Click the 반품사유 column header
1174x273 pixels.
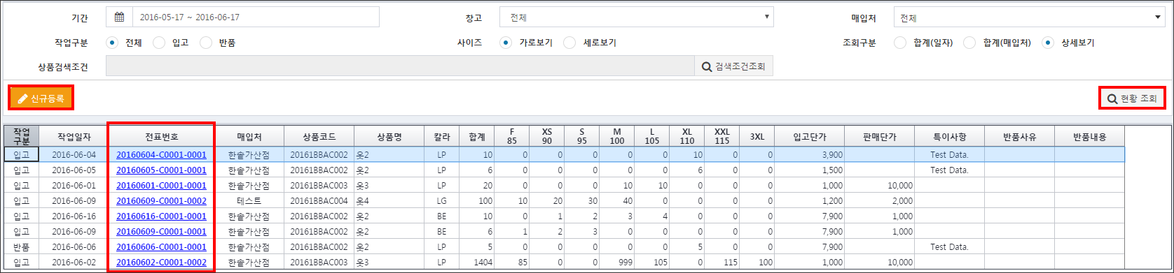pos(1019,136)
